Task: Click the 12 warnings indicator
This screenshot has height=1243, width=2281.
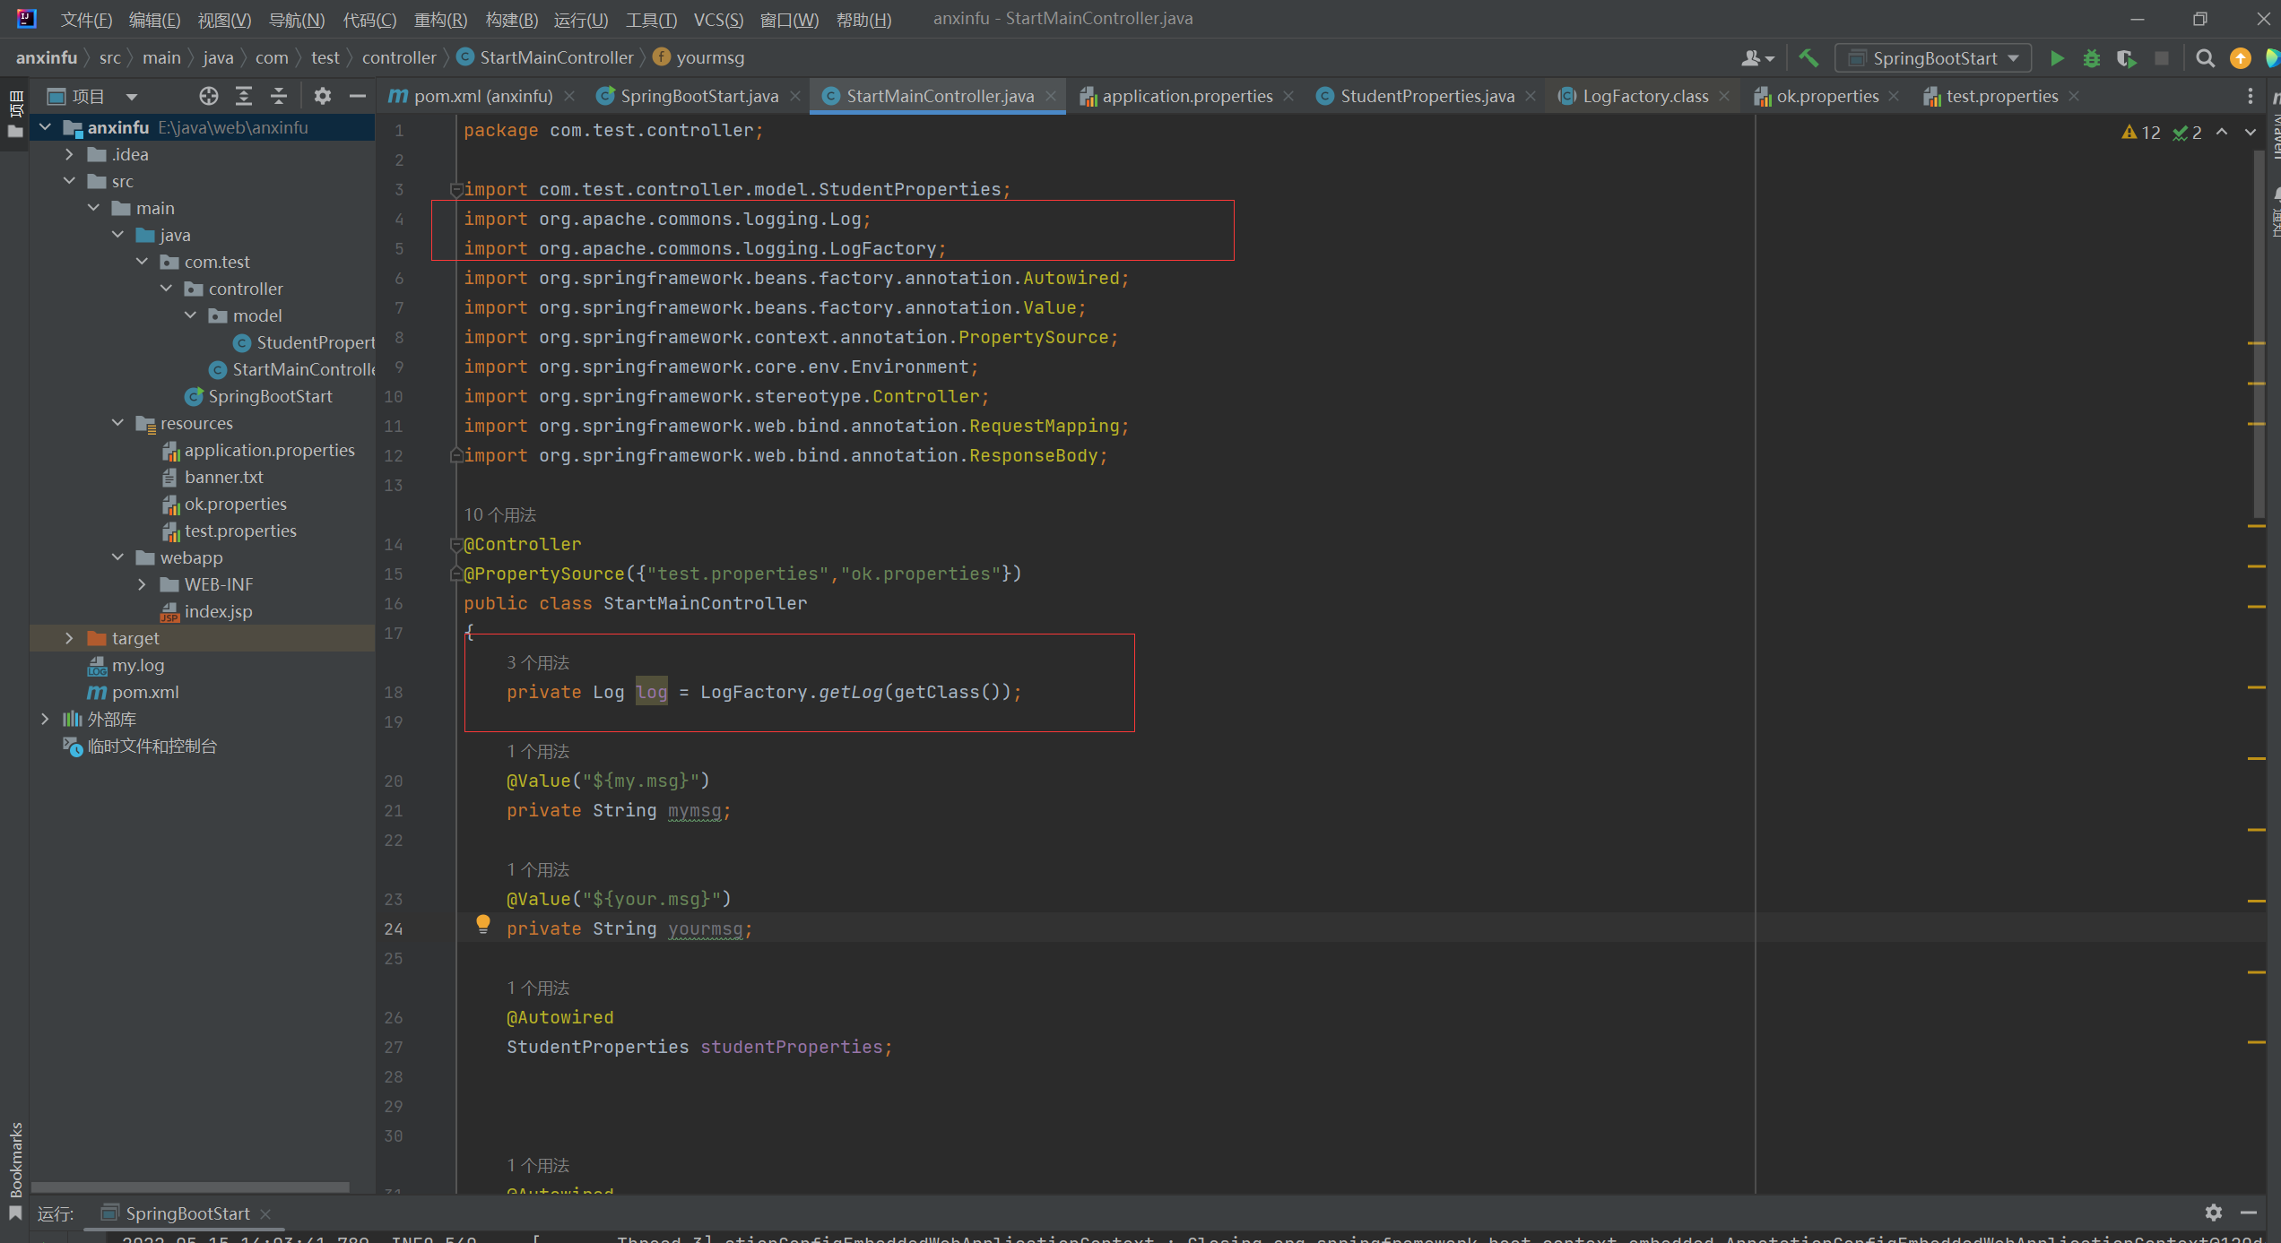Action: (2141, 133)
